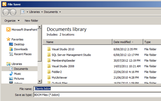Open the Save as type combo box
This screenshot has width=161, height=101.
click(97, 95)
